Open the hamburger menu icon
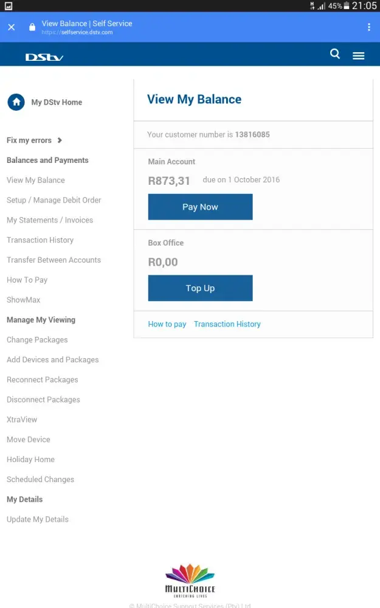380x608 pixels. [x=359, y=55]
